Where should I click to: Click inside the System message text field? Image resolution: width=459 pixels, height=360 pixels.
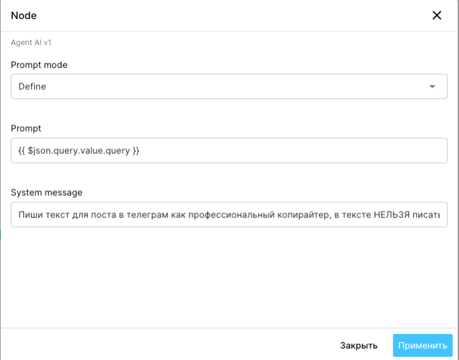[229, 214]
